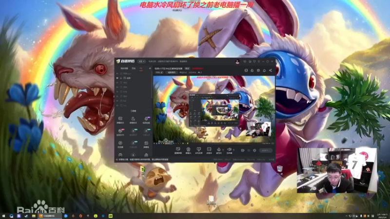Select the file icon at desktop bottom center
Screen dimensions: 390x219
click(211, 200)
